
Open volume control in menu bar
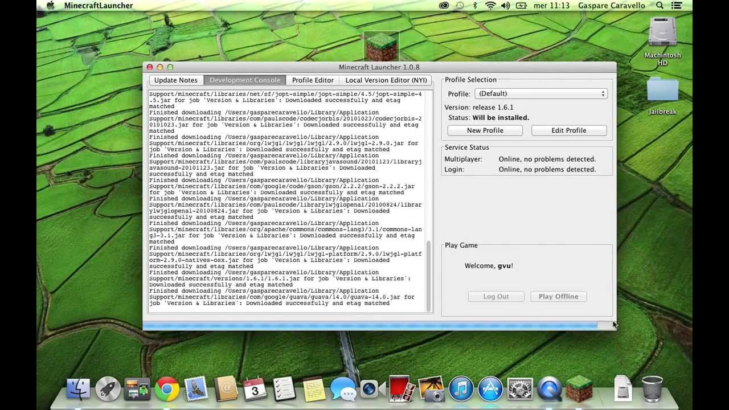506,6
